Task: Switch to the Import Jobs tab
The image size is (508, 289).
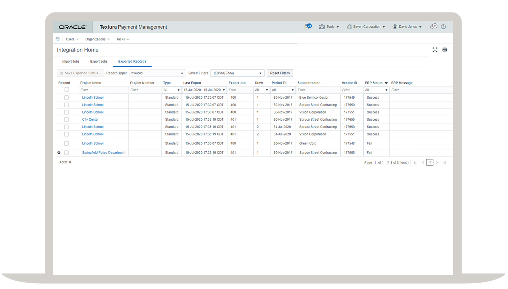Action: (x=71, y=61)
